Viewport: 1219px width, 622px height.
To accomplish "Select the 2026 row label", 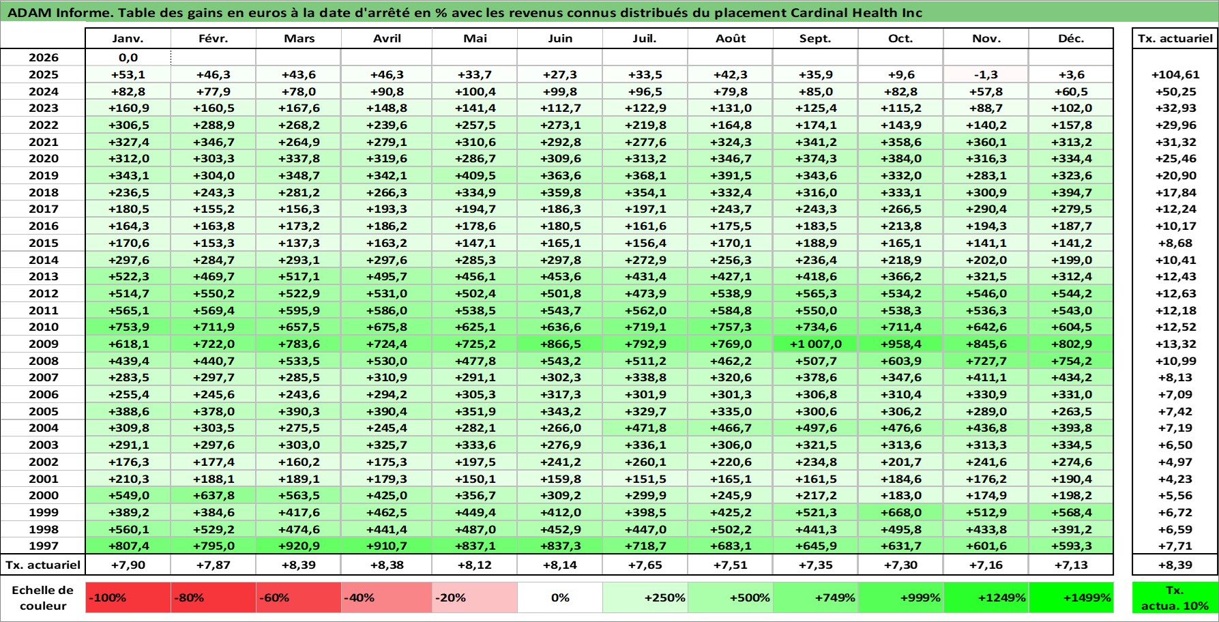I will coord(43,58).
